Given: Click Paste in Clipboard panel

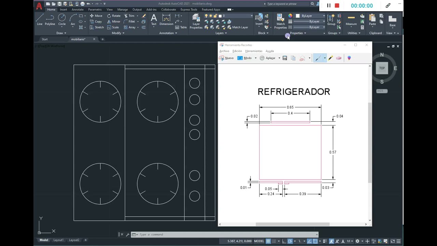Looking at the screenshot, I should pos(372,20).
